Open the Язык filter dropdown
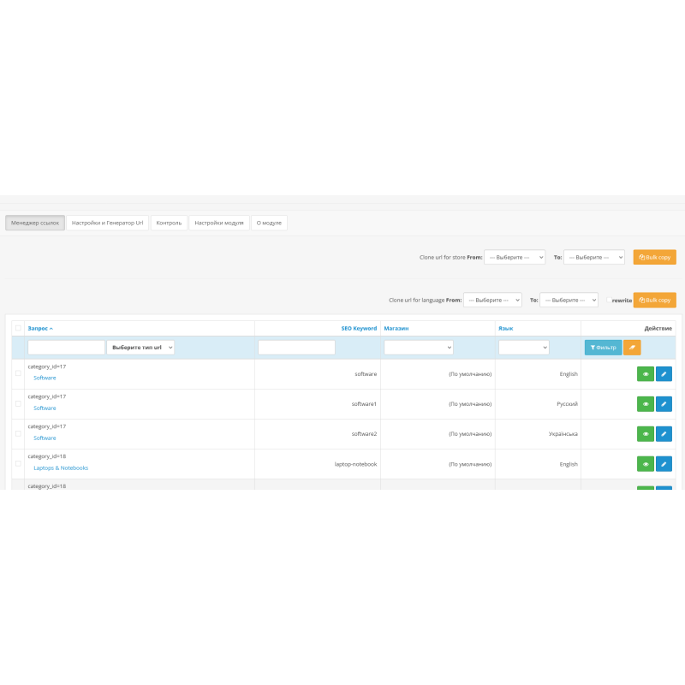Screen dimensions: 685x685 tap(523, 348)
